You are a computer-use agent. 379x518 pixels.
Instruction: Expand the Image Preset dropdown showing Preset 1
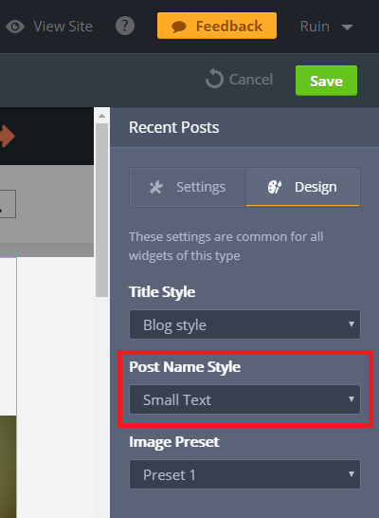(x=244, y=474)
